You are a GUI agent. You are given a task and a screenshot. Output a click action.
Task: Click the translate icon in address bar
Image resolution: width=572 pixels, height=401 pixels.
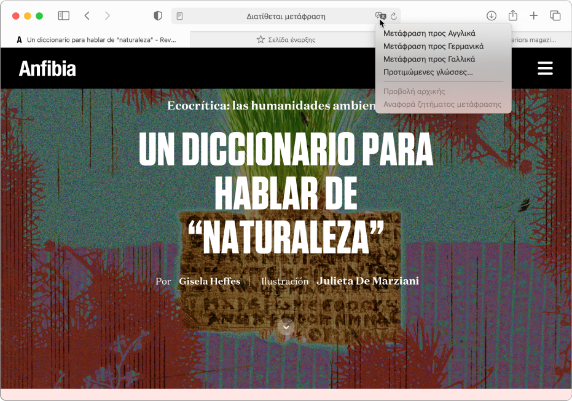click(380, 16)
